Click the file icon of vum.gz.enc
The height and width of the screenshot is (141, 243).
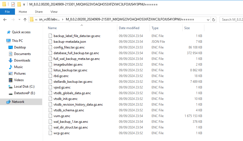point(50,116)
